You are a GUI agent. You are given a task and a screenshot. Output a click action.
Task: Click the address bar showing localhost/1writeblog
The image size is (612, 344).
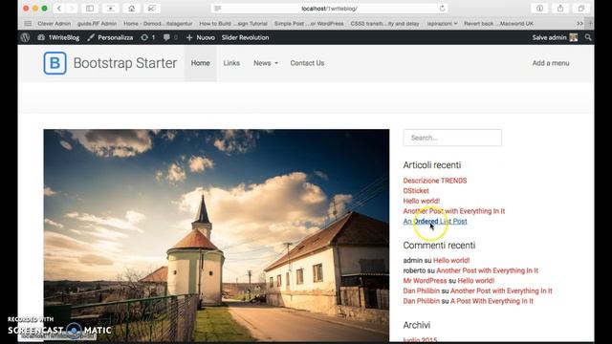coord(329,9)
